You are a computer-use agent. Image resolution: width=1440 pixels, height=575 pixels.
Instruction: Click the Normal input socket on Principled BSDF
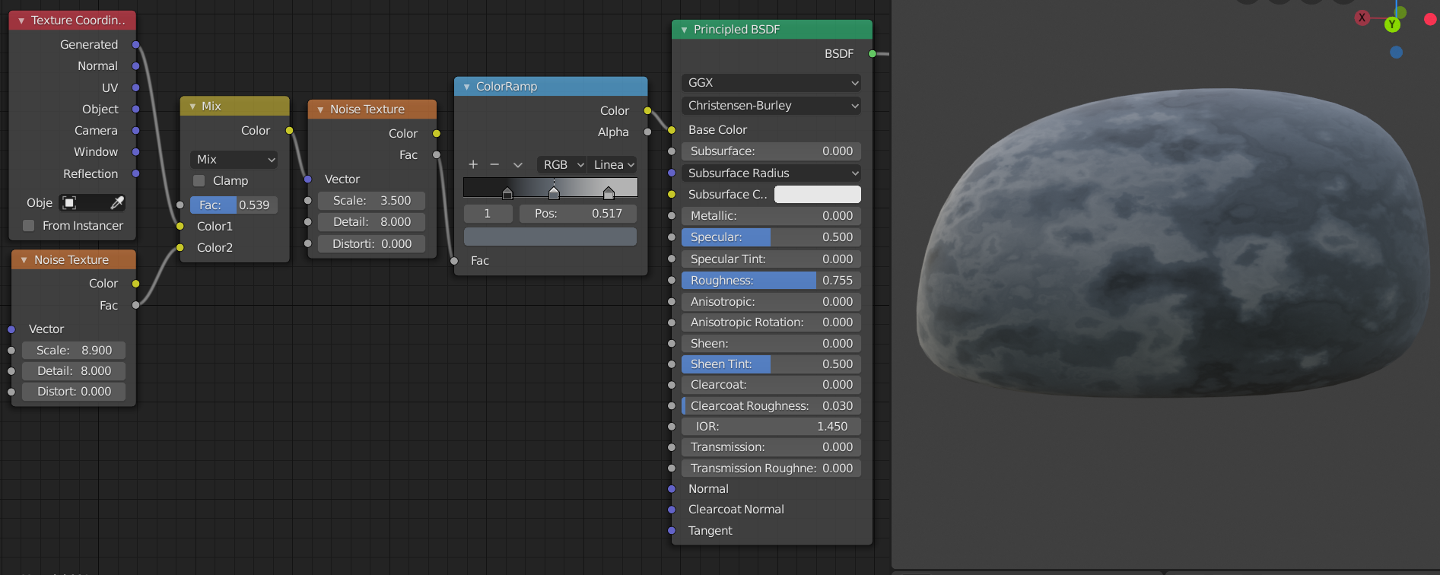(672, 489)
